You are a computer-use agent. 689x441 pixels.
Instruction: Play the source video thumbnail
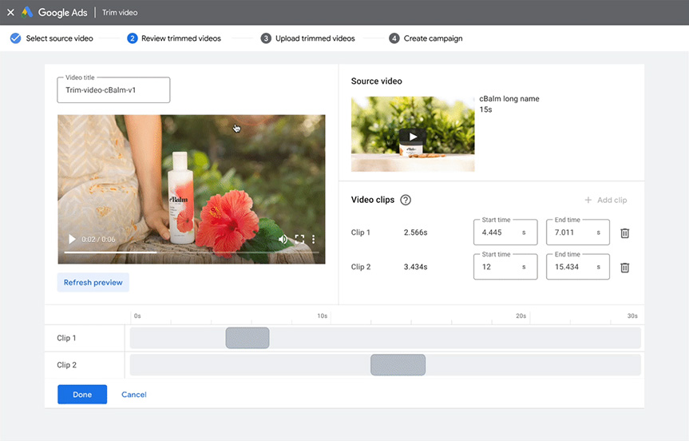click(x=412, y=136)
